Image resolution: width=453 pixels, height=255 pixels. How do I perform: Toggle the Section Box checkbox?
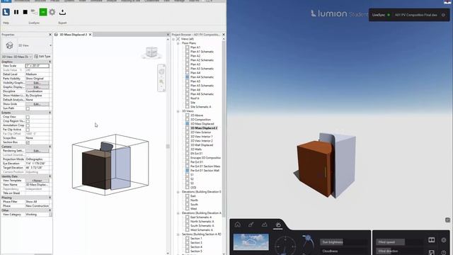click(28, 142)
